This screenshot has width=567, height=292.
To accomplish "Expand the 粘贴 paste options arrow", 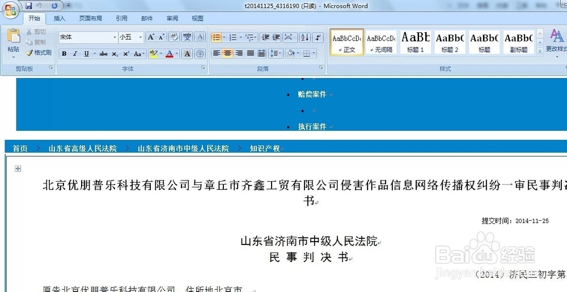I will [14, 57].
